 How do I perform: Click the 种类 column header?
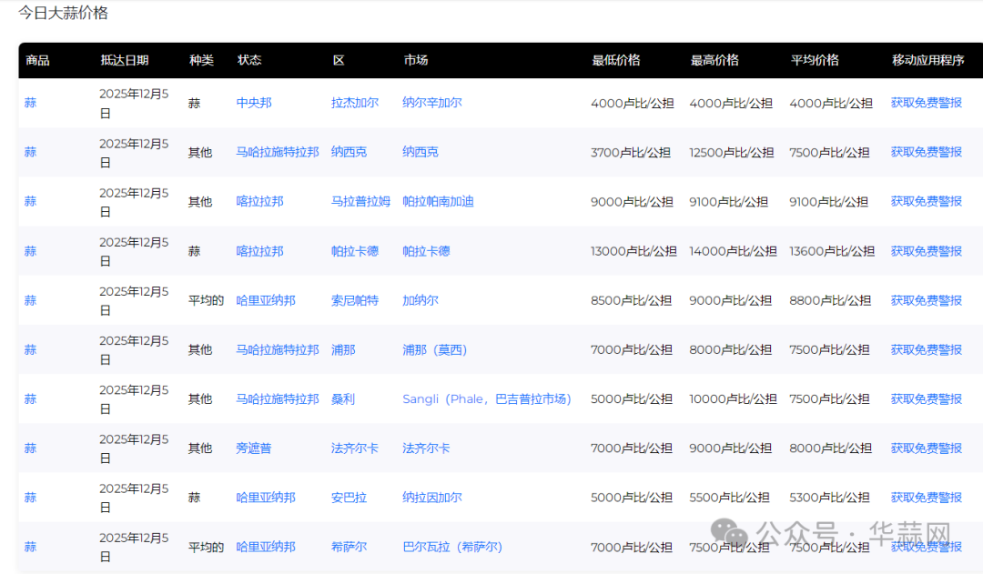(x=201, y=60)
